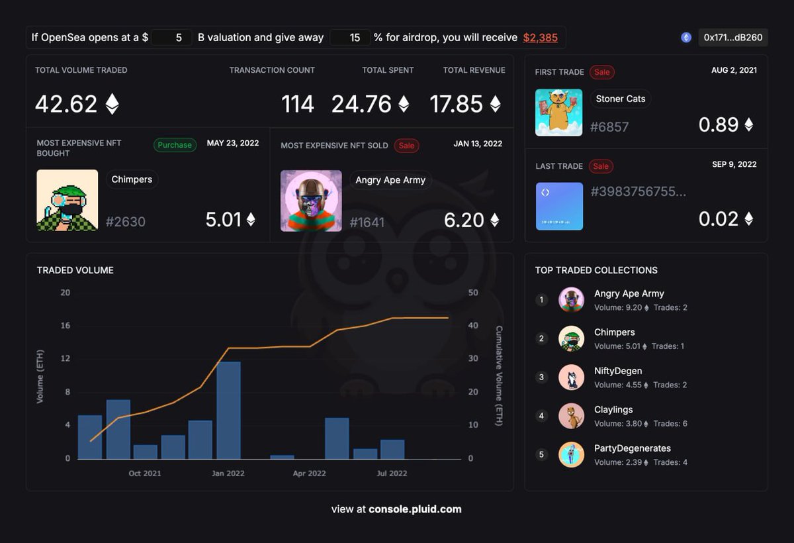Click rank badge number 1
794x543 pixels.
pos(541,300)
